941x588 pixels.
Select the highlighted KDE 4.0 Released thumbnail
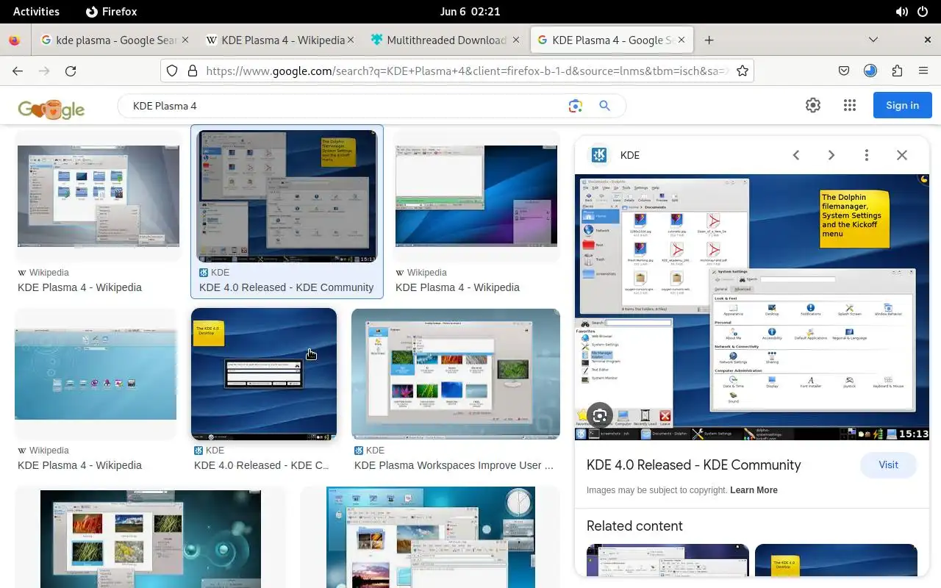click(x=287, y=196)
